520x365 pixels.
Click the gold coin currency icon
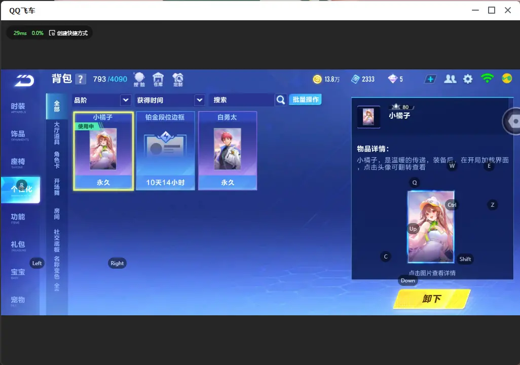(x=317, y=79)
